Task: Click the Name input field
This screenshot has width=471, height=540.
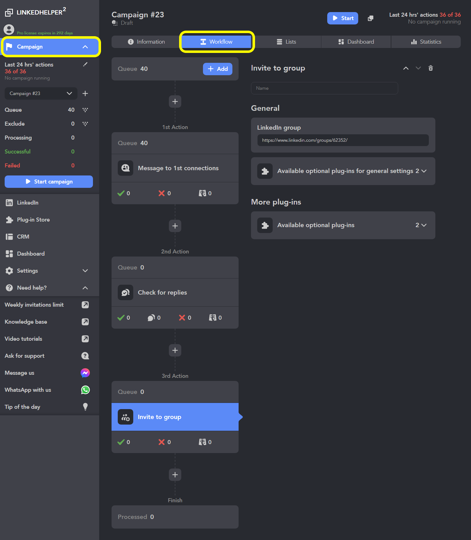Action: (x=324, y=88)
